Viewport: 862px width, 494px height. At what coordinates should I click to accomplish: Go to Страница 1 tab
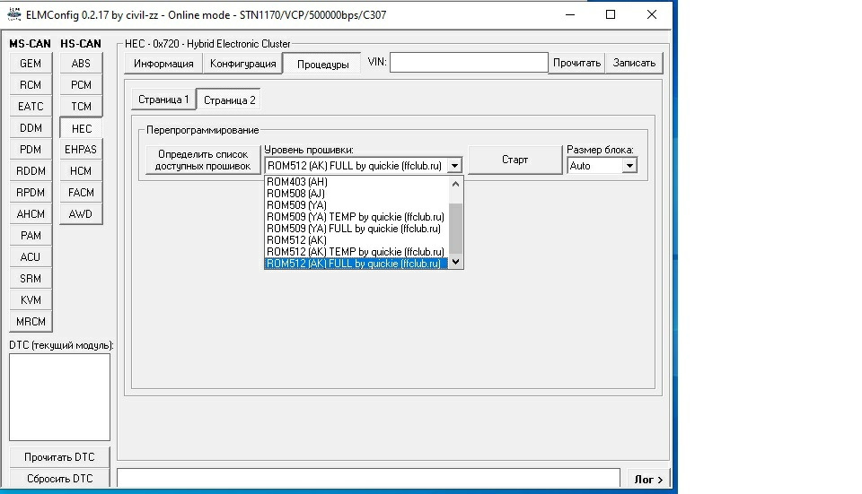click(163, 100)
